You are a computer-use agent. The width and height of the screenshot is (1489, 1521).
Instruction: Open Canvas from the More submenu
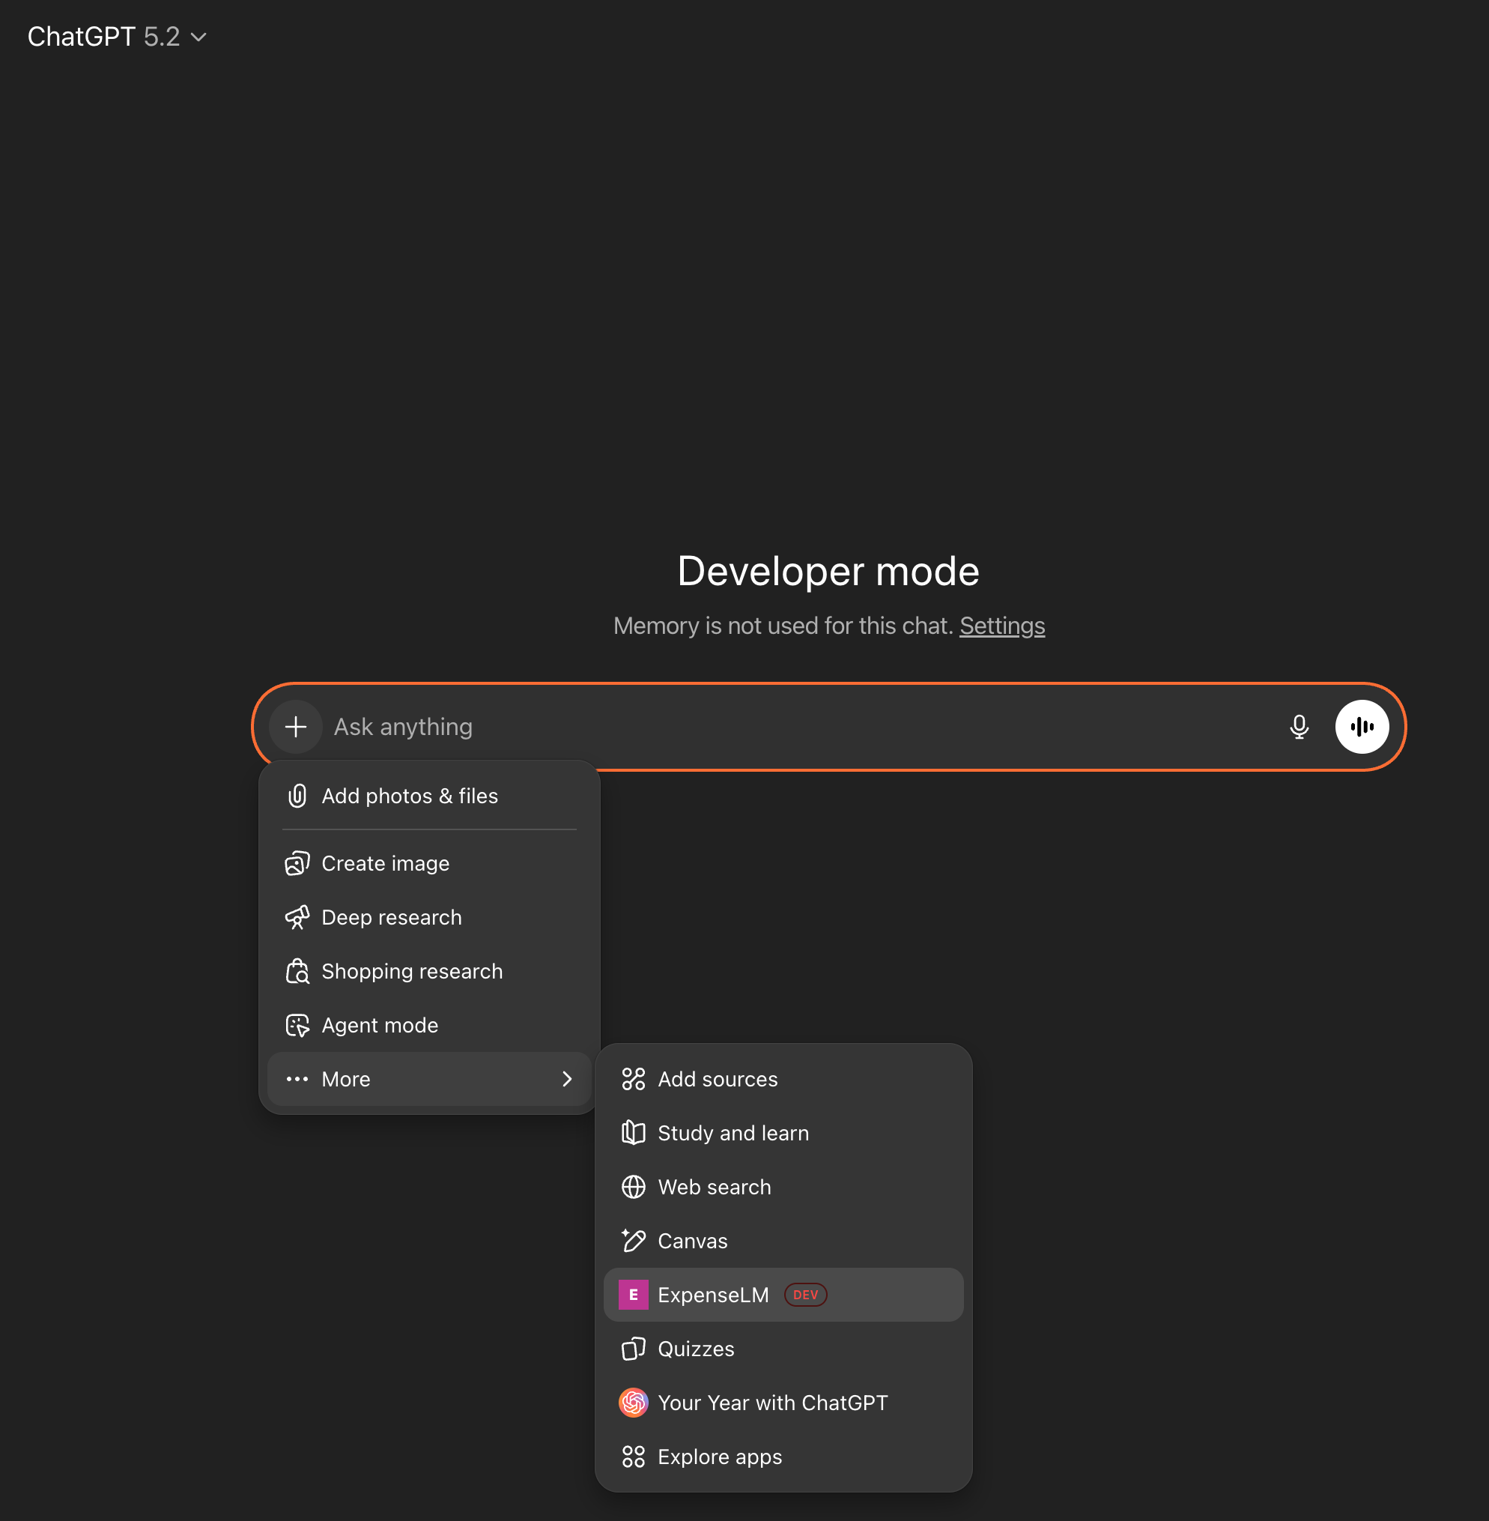691,1241
